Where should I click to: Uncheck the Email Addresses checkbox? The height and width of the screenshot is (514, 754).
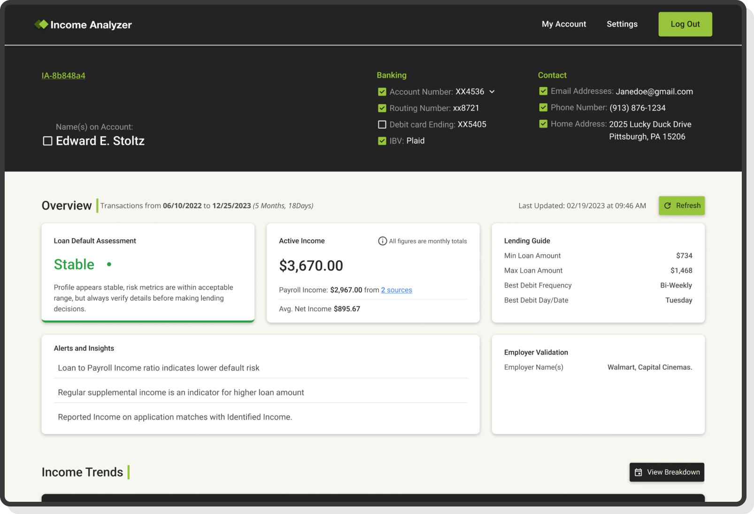543,91
